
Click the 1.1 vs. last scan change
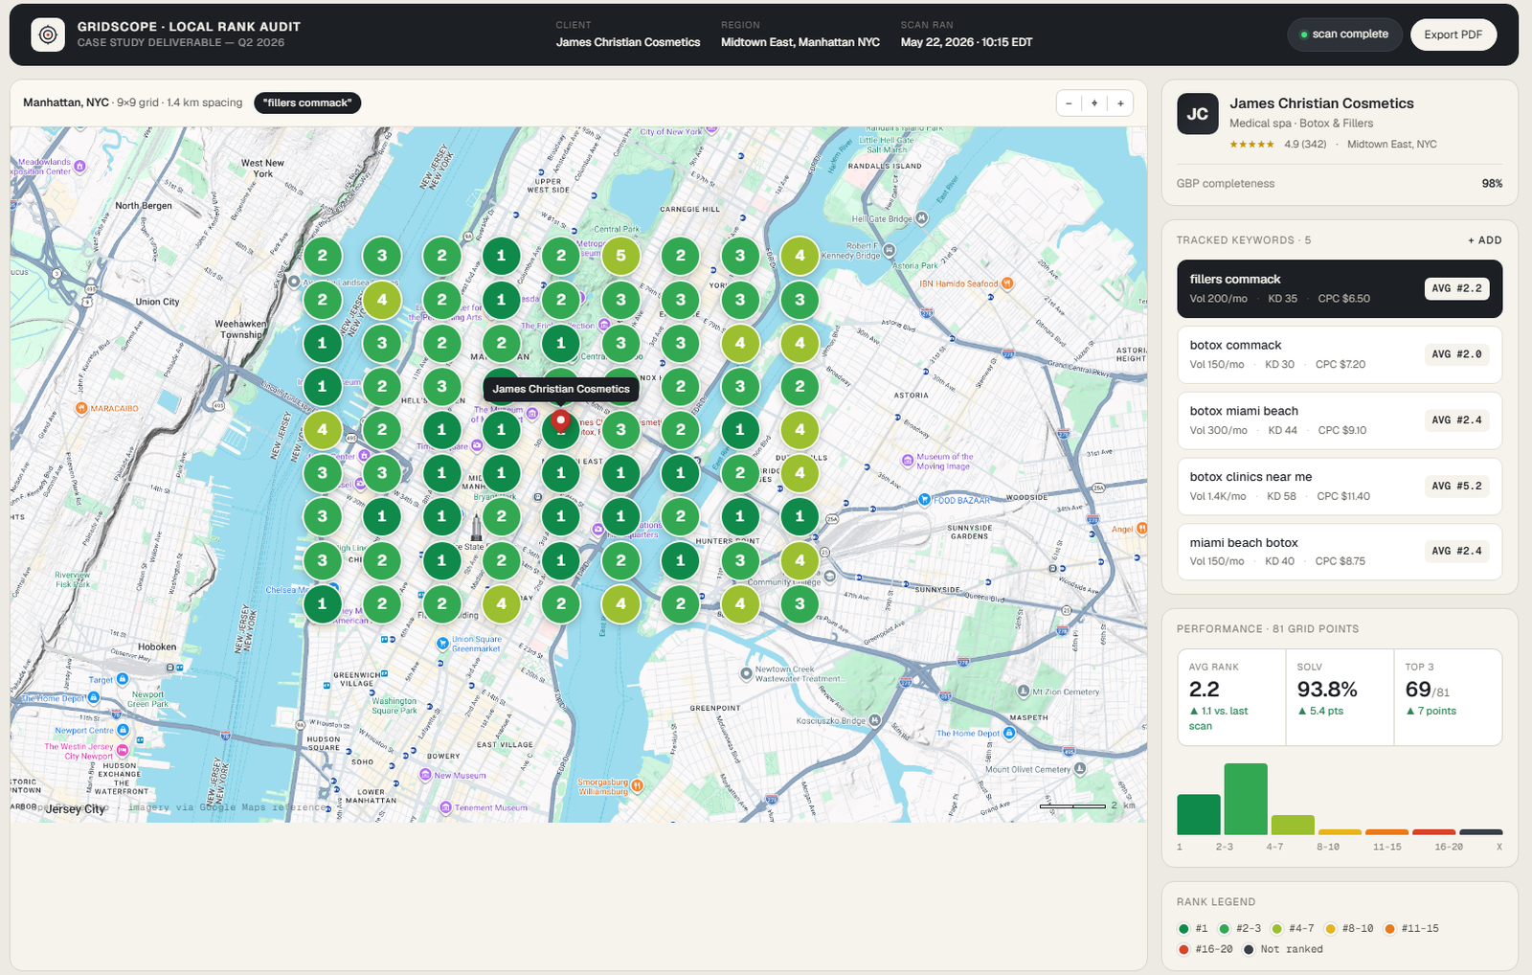(1218, 718)
